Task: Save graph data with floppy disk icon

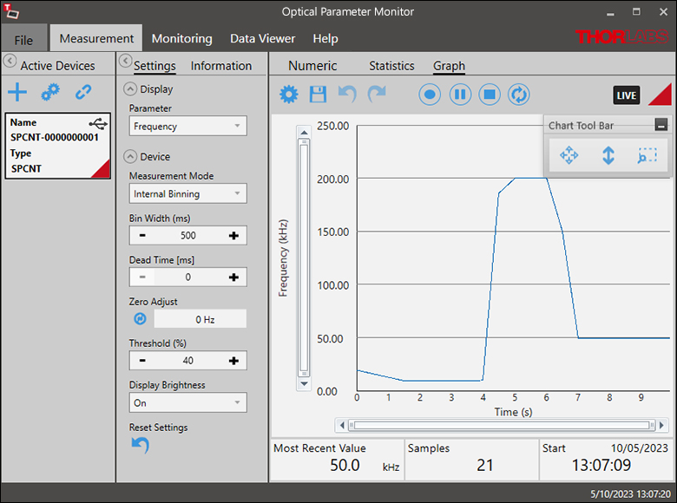Action: coord(318,95)
